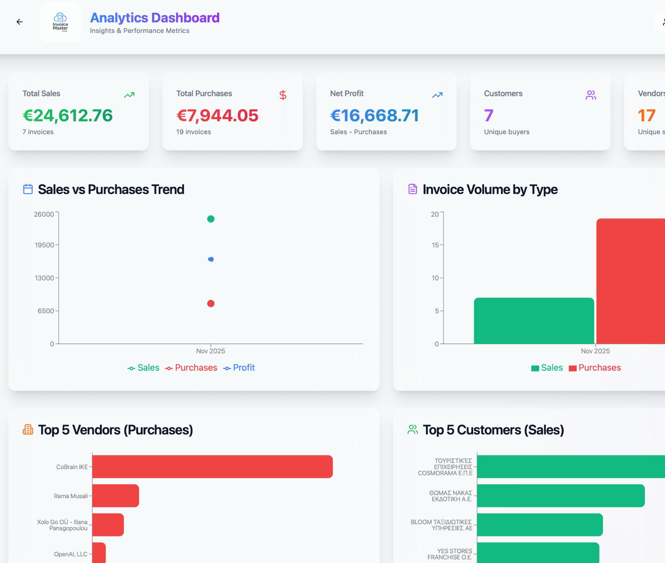Select the BLOOM ΤΑΞΙΔΙΩΤΙΚΕΣ customer bar

pos(540,525)
